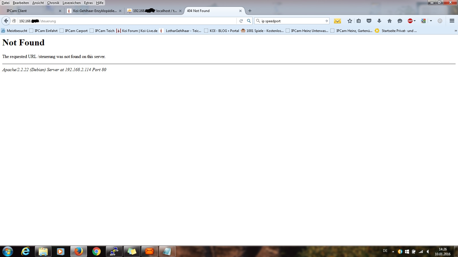Reload the current page
The height and width of the screenshot is (257, 458).
(x=241, y=21)
